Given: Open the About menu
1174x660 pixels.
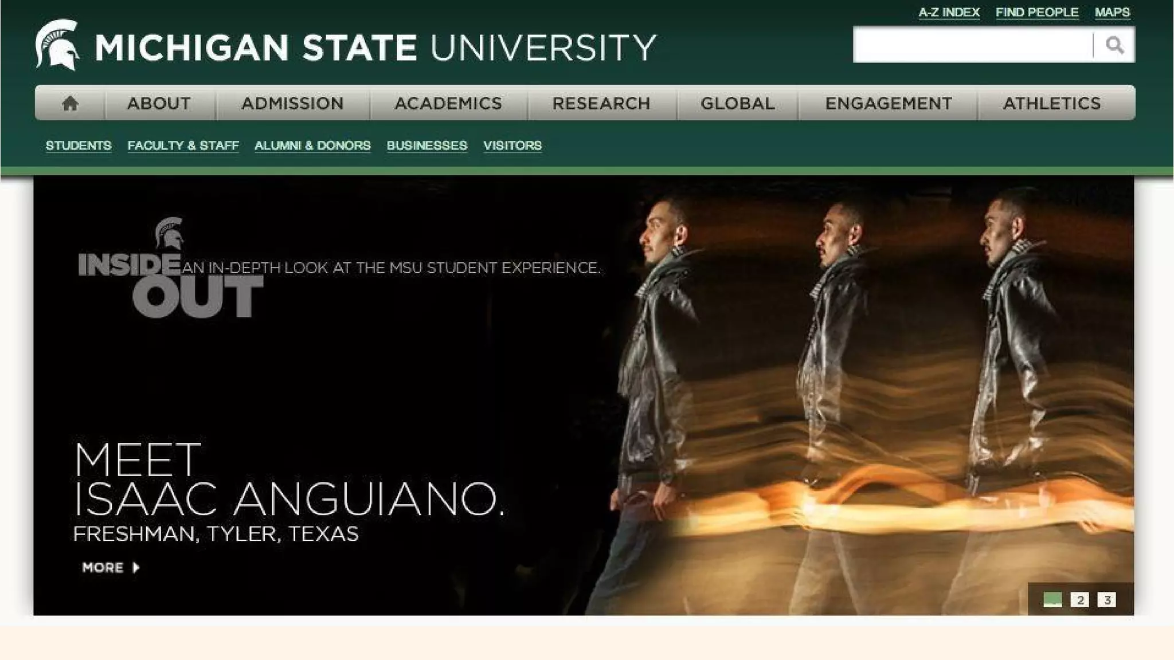Looking at the screenshot, I should 159,103.
